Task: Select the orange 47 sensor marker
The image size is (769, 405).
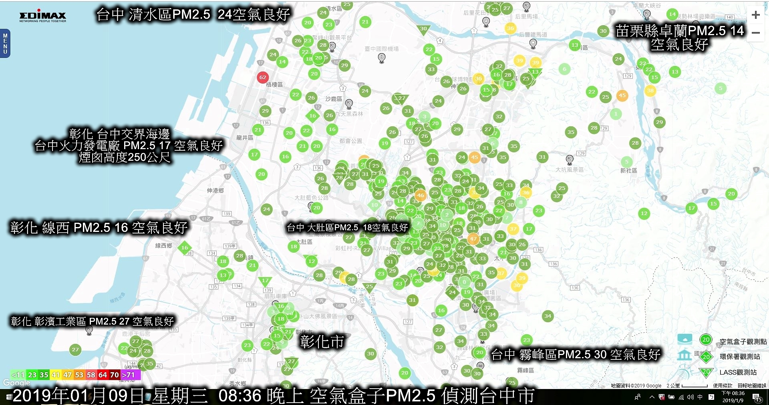Action: pos(473,239)
